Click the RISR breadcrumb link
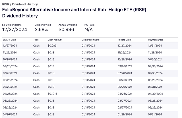The height and width of the screenshot is (118, 182). point(6,4)
